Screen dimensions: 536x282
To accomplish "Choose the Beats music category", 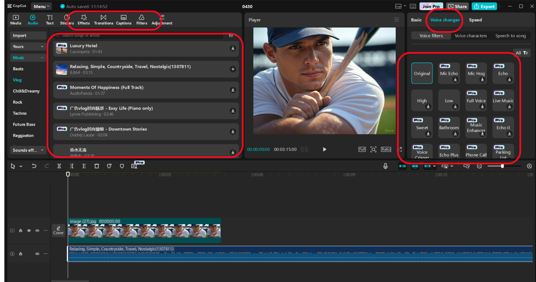I will [18, 69].
